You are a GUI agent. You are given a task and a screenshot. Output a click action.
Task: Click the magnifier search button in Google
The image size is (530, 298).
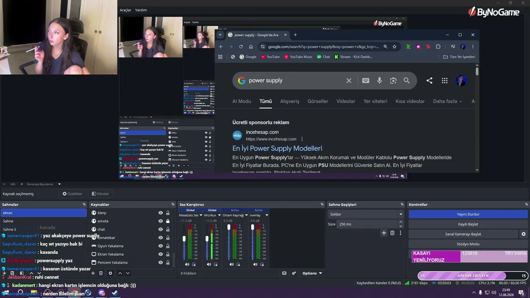coord(407,81)
